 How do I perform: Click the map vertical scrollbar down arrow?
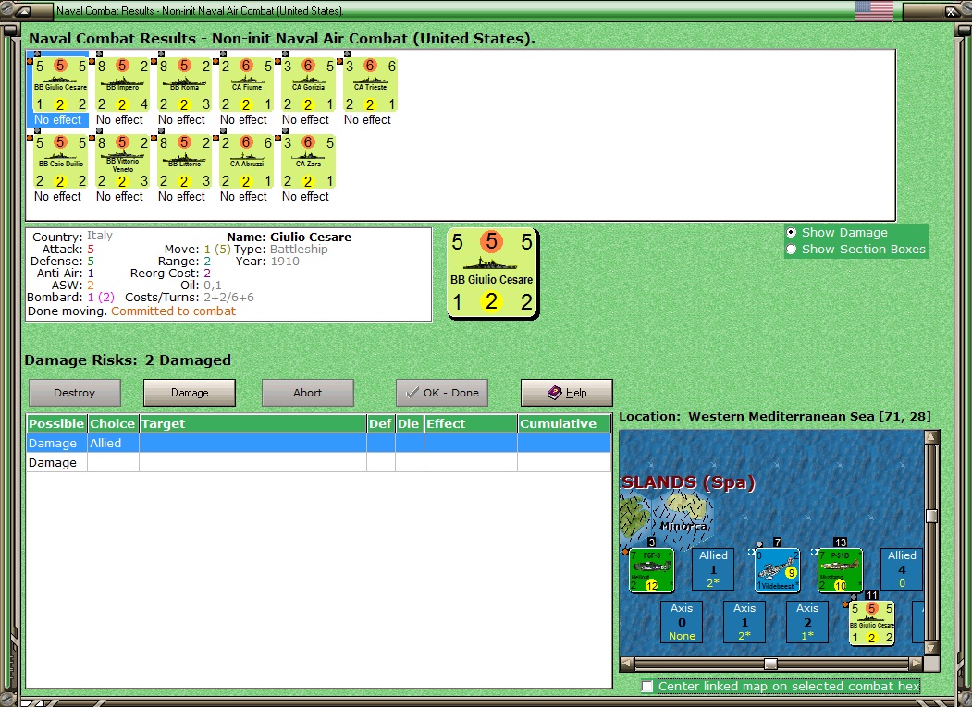[x=931, y=648]
